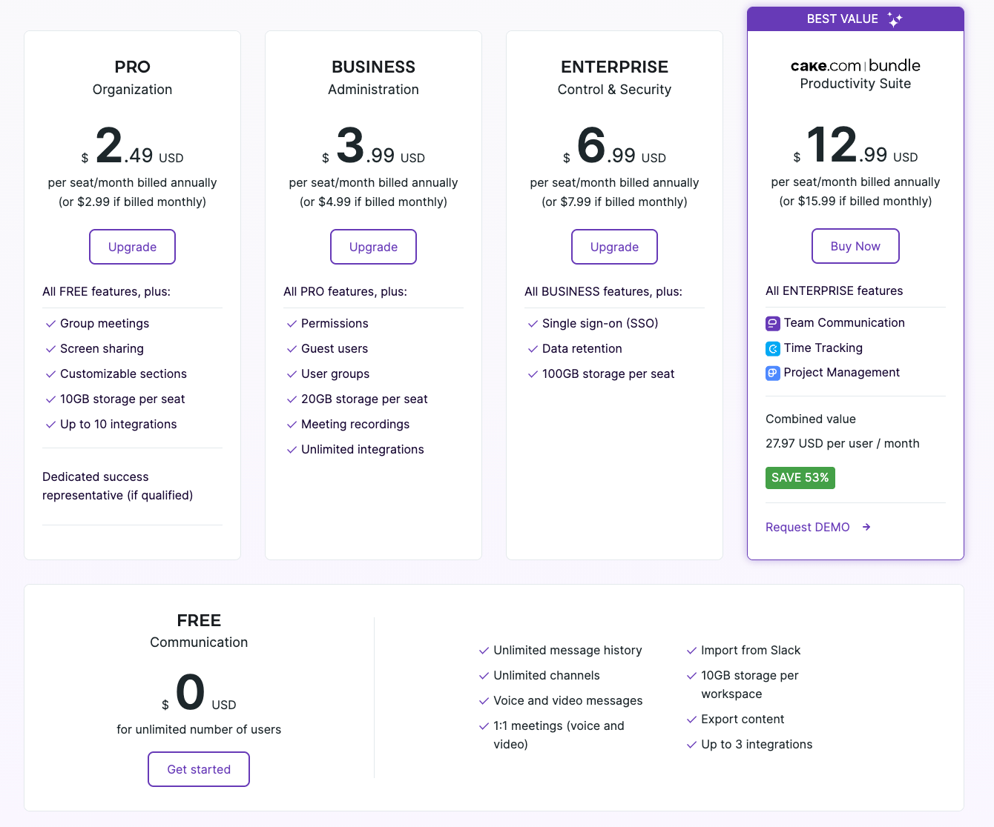994x827 pixels.
Task: Click 'Guest users' feature text
Action: pos(335,349)
